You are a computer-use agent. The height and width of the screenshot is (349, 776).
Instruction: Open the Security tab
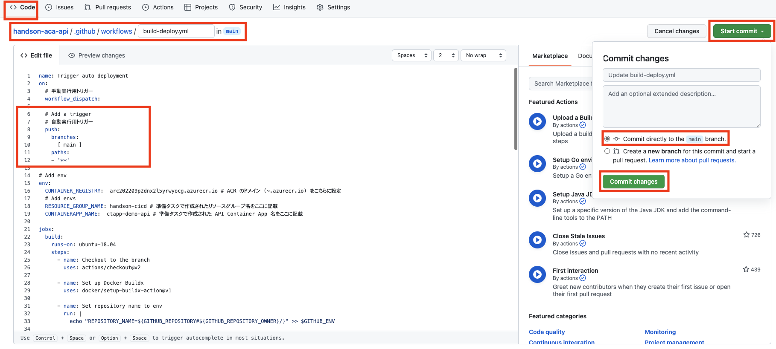coord(245,7)
